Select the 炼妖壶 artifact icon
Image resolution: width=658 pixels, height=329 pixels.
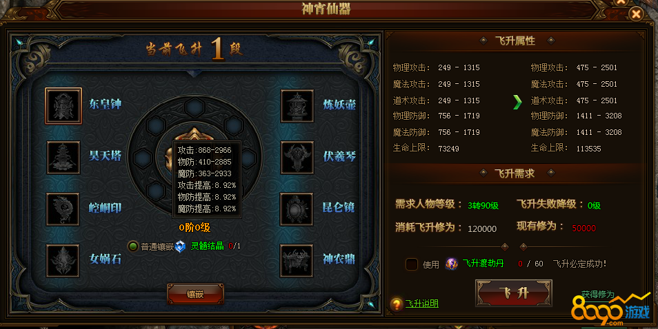pyautogui.click(x=297, y=106)
